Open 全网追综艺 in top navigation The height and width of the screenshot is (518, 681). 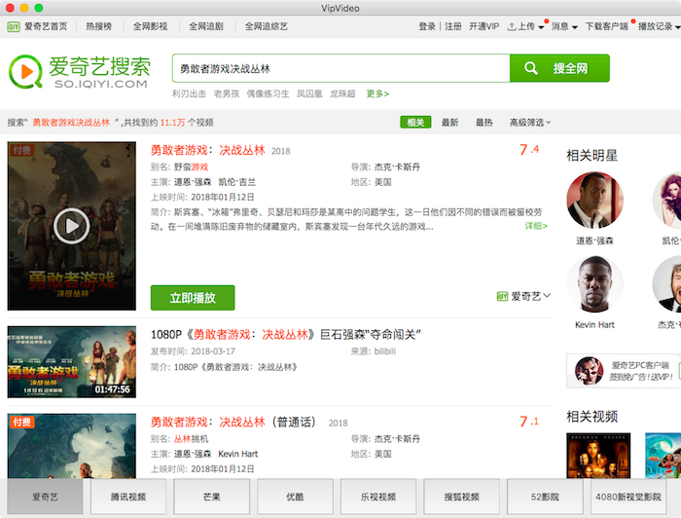(x=267, y=26)
